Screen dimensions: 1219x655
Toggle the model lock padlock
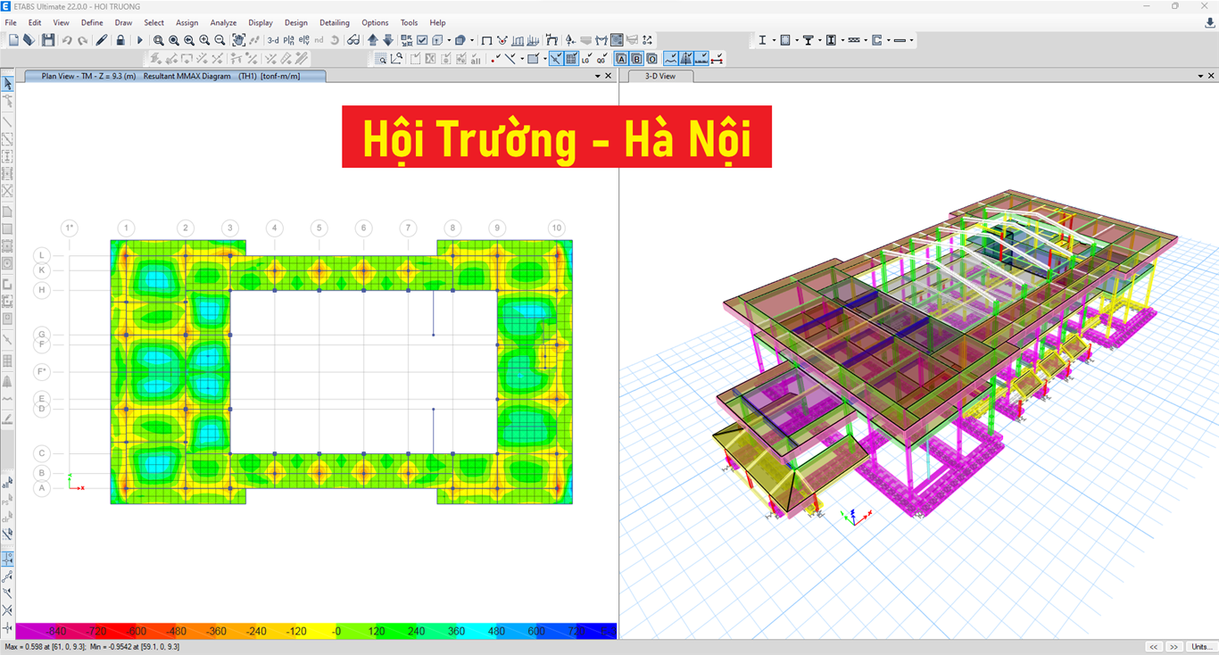pyautogui.click(x=120, y=39)
